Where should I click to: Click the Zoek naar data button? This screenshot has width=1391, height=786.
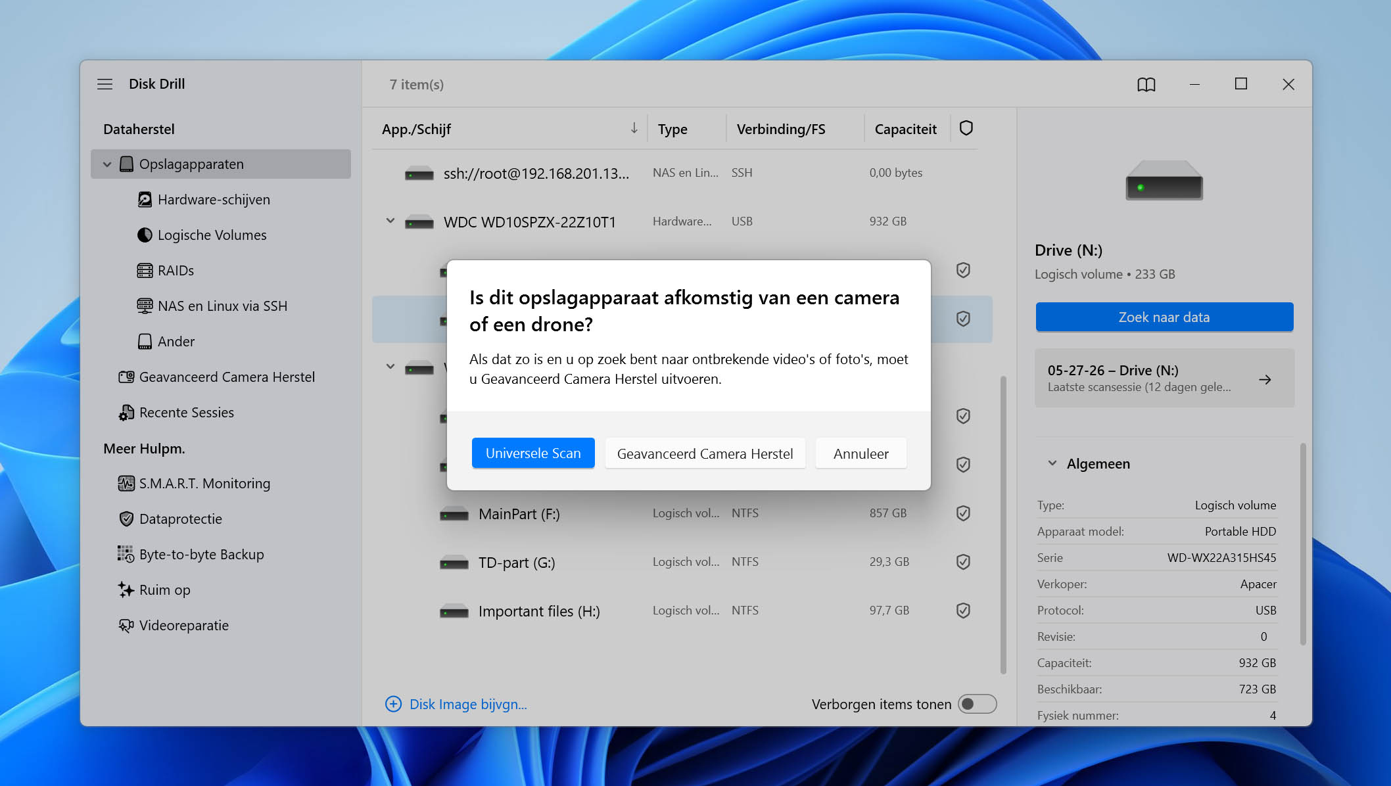click(x=1164, y=317)
